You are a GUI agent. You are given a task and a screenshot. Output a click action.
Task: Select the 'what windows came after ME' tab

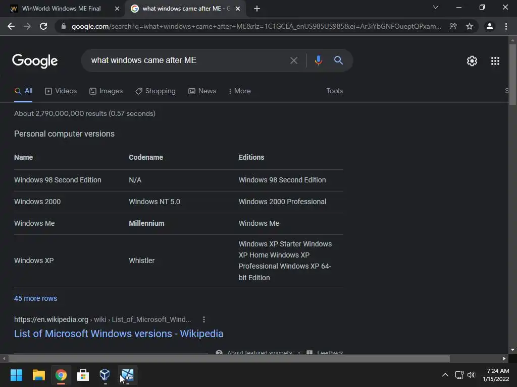pos(185,9)
